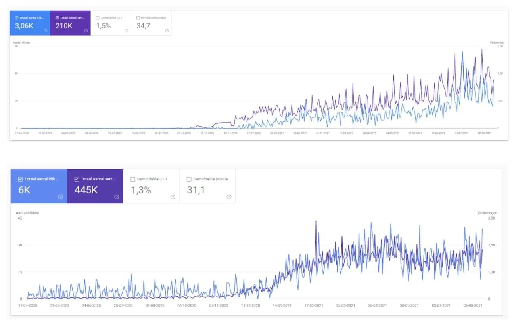The height and width of the screenshot is (324, 516).
Task: Click the 750 impressions axis label
Action: 500,101
